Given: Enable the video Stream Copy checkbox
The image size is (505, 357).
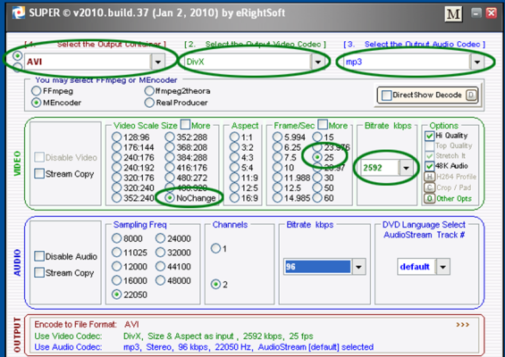Looking at the screenshot, I should click(39, 174).
